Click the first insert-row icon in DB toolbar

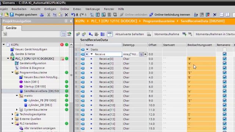tap(78, 34)
